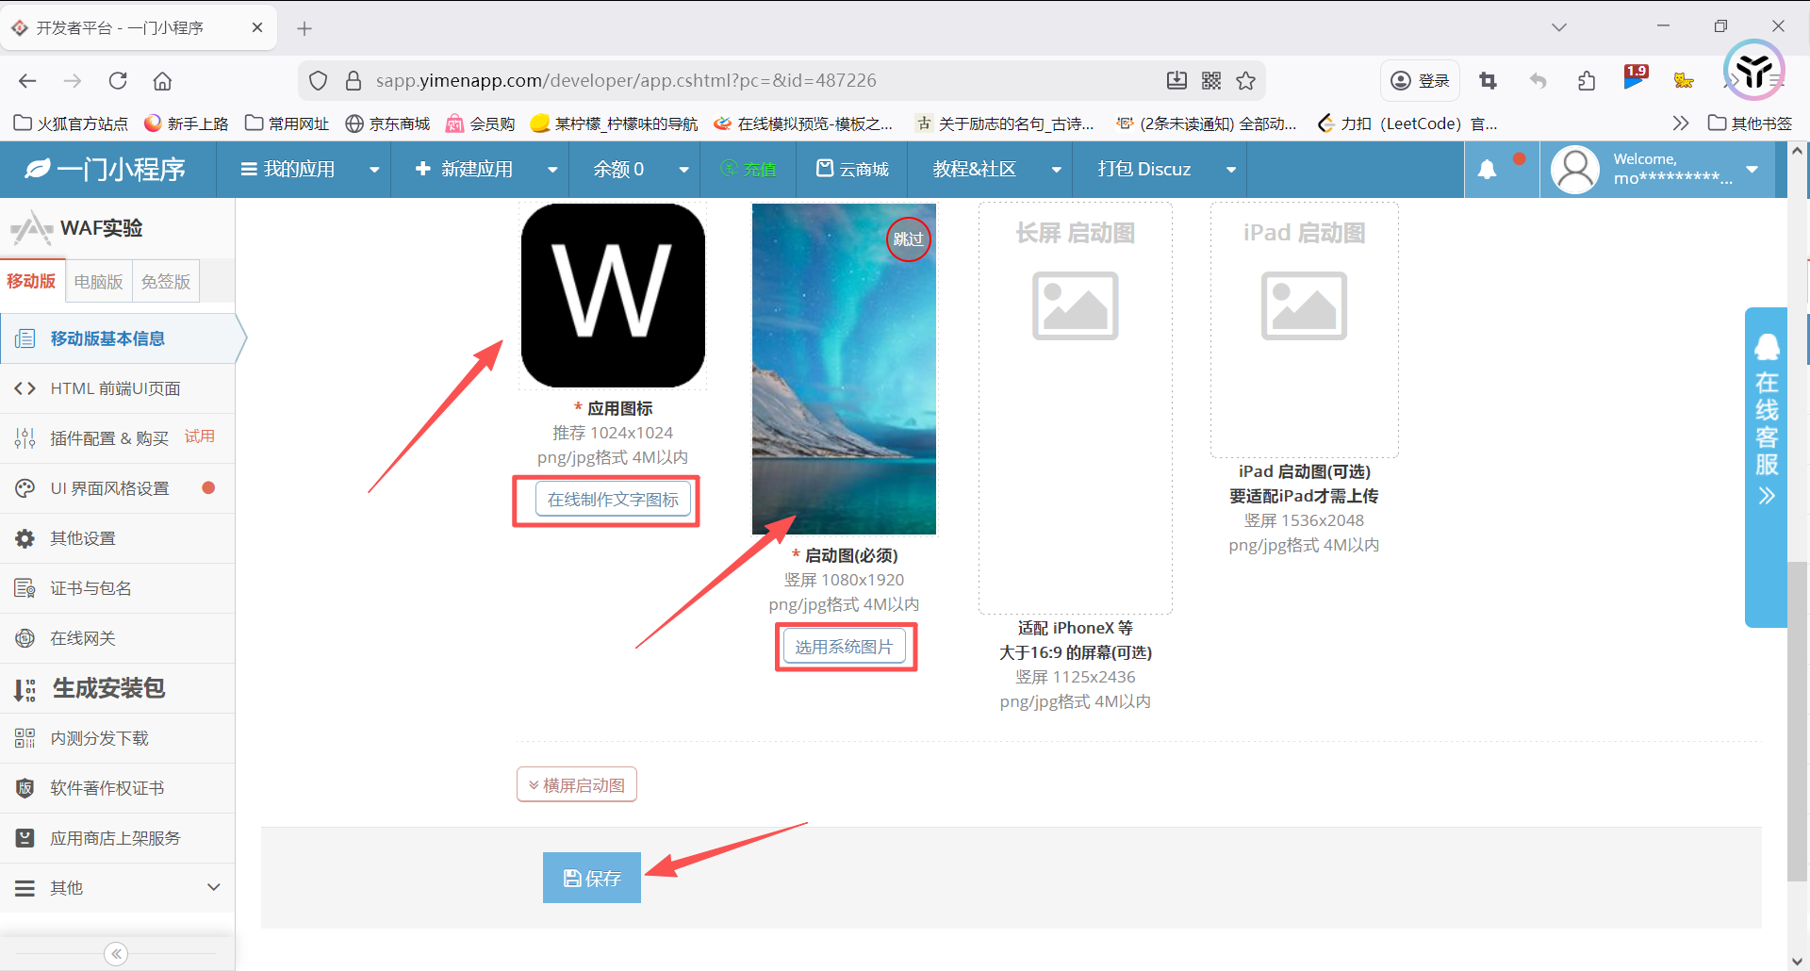Click the black W app icon image
This screenshot has height=971, width=1810.
[x=613, y=295]
